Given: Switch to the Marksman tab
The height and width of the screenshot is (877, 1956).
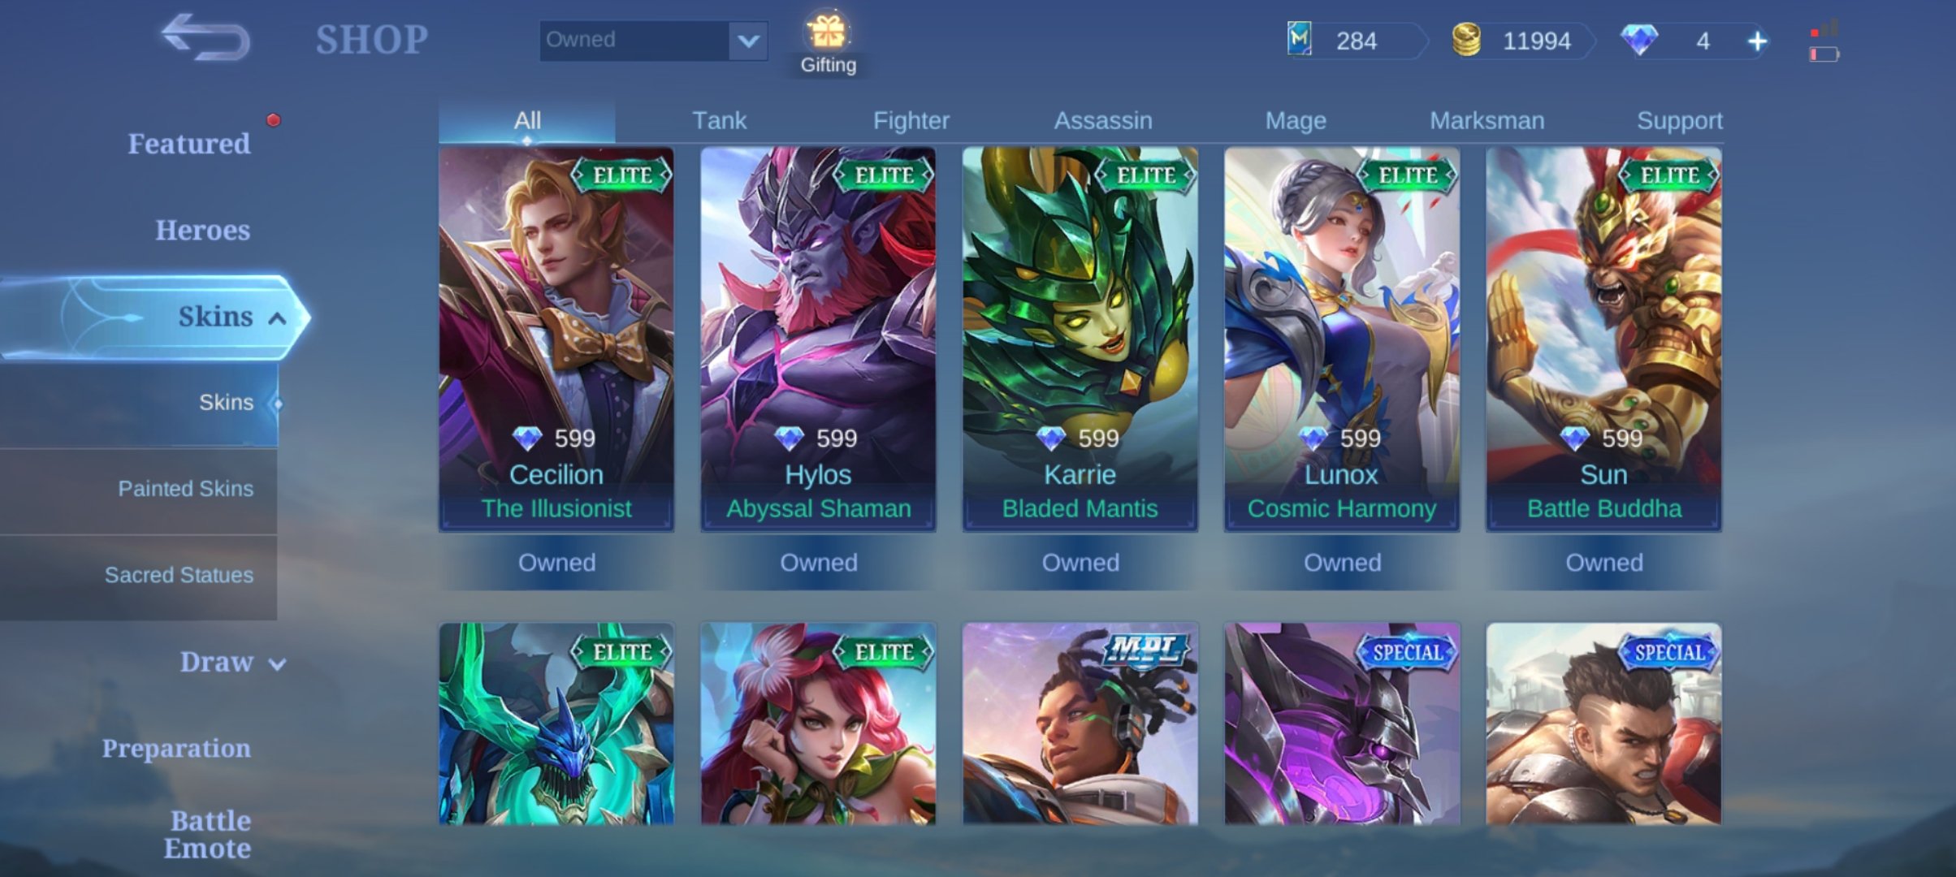Looking at the screenshot, I should [1486, 120].
